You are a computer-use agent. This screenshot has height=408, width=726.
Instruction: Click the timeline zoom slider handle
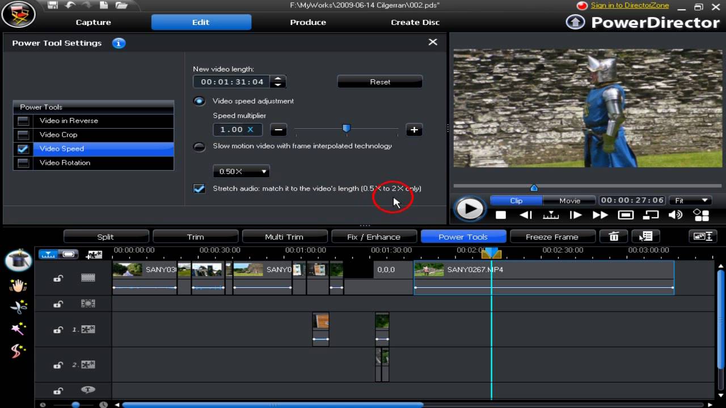[x=75, y=405]
